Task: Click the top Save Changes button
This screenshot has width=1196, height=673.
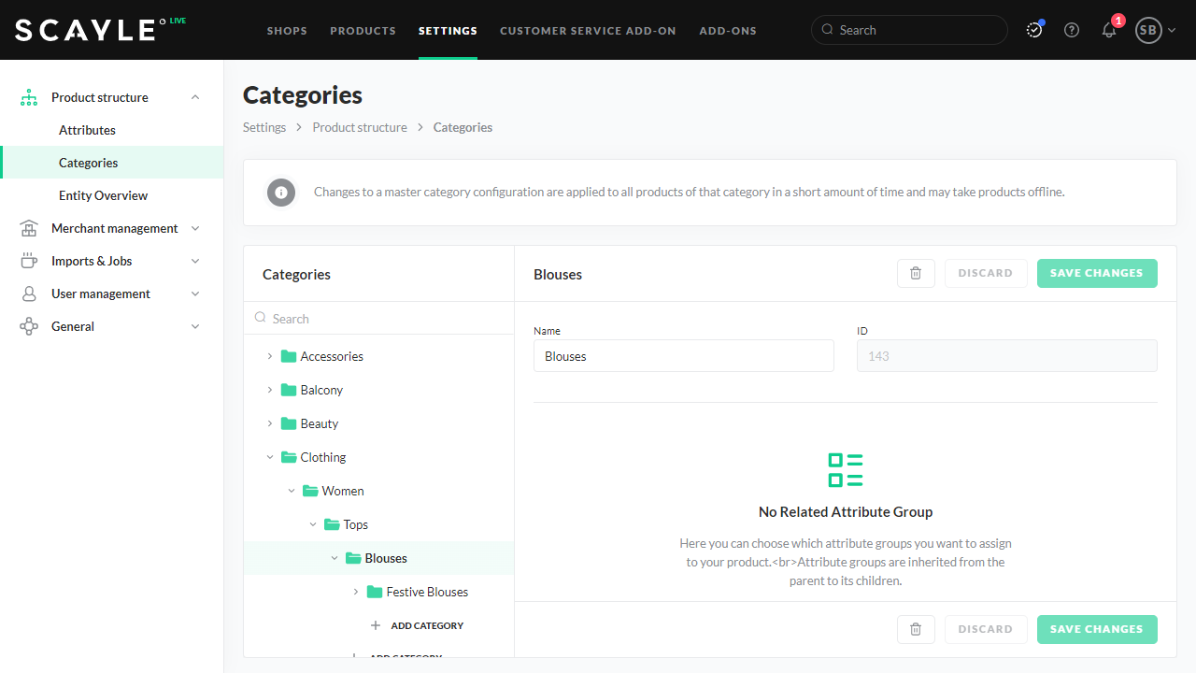Action: 1096,273
